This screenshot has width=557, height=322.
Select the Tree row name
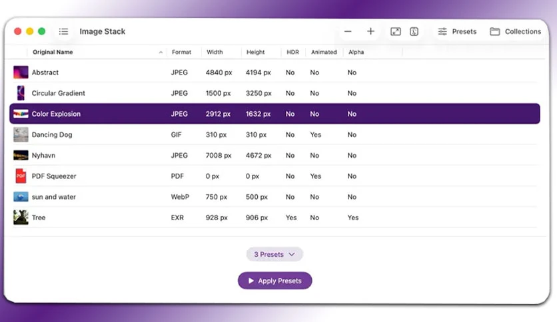39,218
